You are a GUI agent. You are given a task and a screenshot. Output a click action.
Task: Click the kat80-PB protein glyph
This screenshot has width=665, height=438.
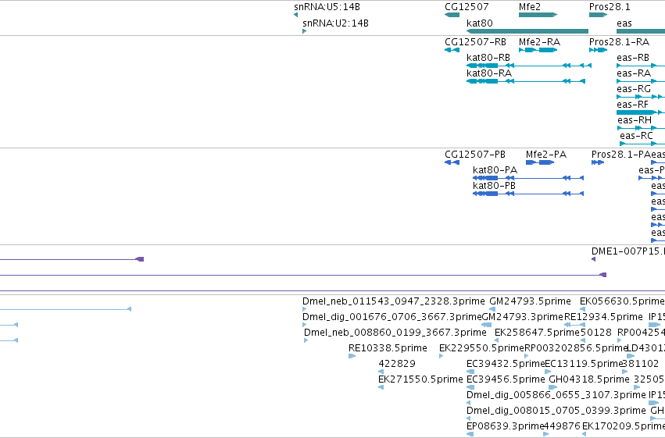point(528,194)
